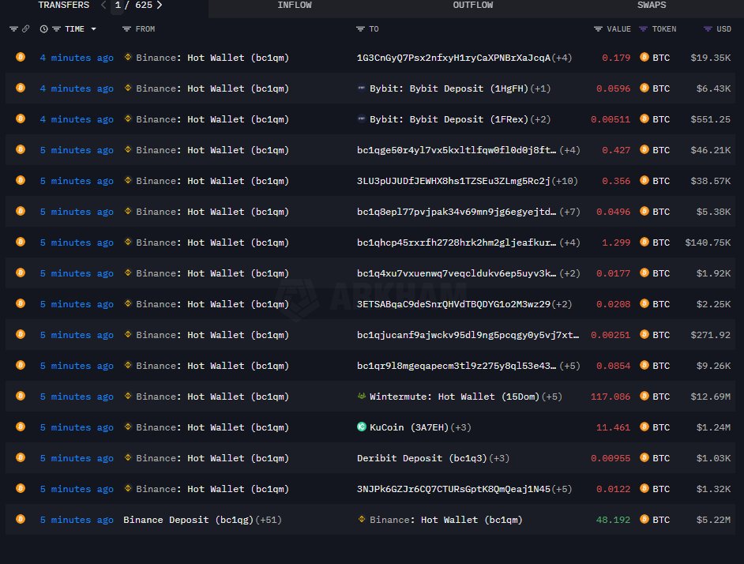Open the SWAPS tab

click(x=652, y=6)
